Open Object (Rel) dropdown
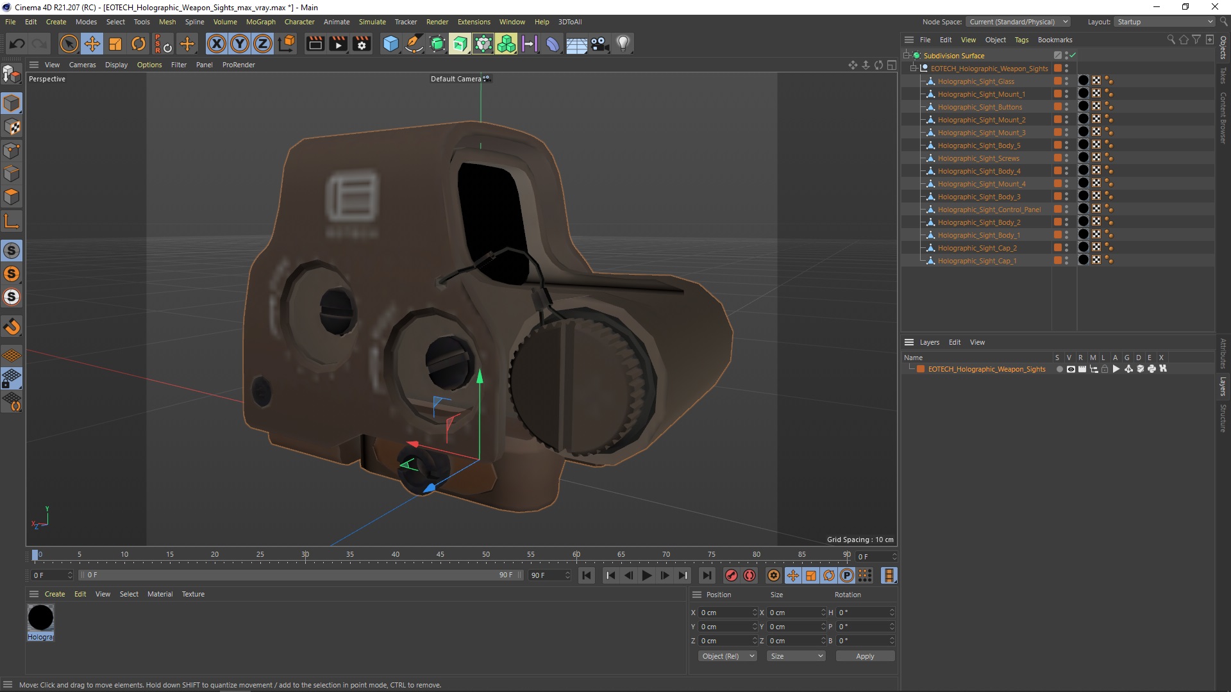The width and height of the screenshot is (1231, 692). coord(728,656)
